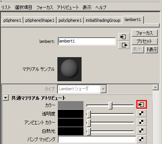Screen dimensions: 162x144
Task: Open the Lambert シェーダ type dropdown
Action: click(x=103, y=89)
